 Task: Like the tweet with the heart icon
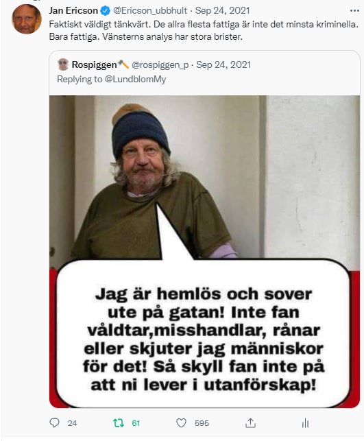181,422
